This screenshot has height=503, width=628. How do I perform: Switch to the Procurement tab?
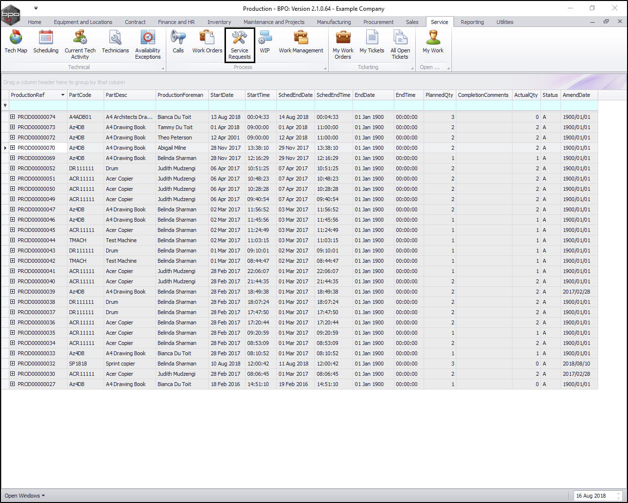[x=379, y=22]
